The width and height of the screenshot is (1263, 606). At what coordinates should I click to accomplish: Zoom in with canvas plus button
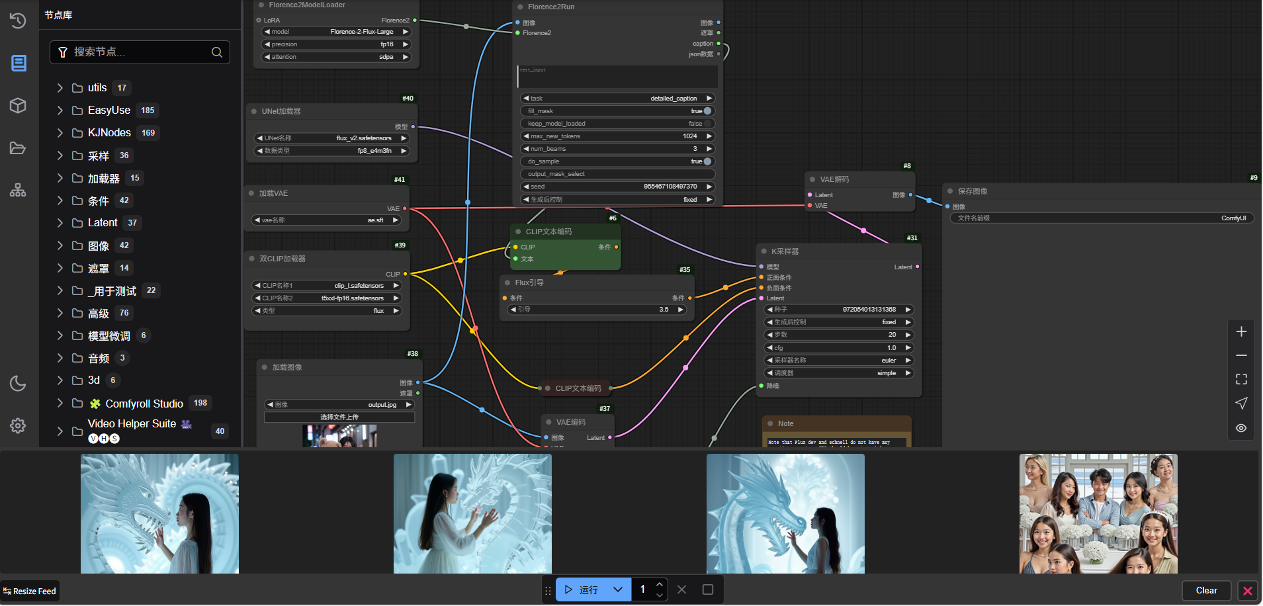click(x=1241, y=331)
